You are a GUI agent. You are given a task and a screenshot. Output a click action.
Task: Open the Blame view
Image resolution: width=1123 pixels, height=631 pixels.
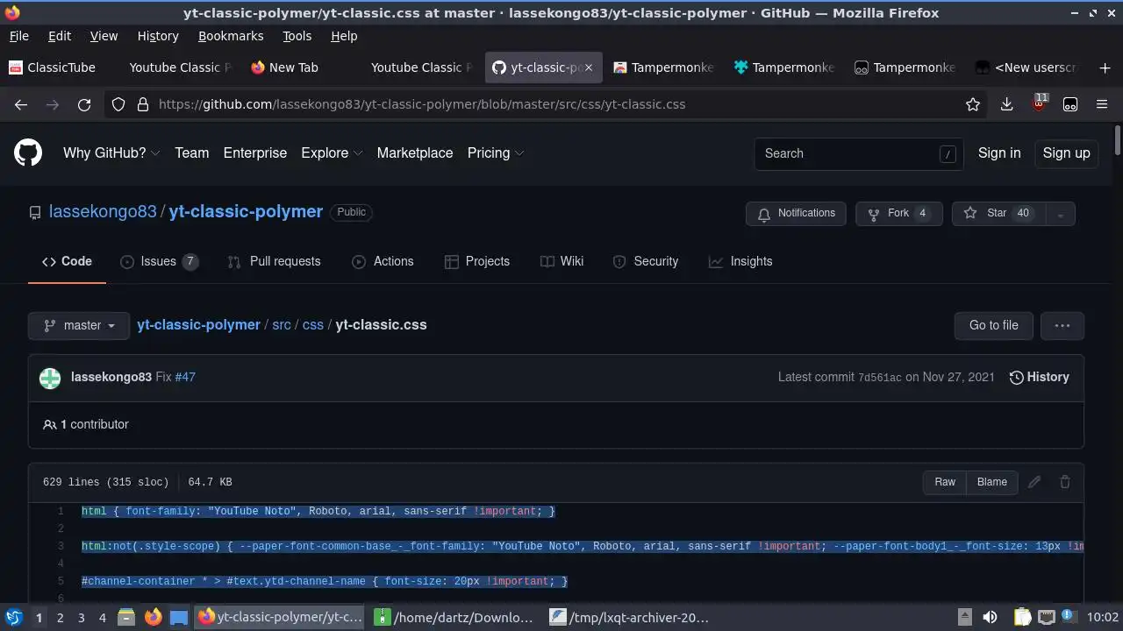tap(992, 482)
